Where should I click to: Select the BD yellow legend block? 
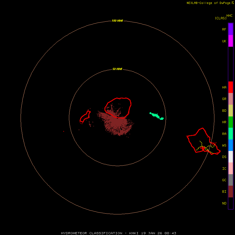231,111
